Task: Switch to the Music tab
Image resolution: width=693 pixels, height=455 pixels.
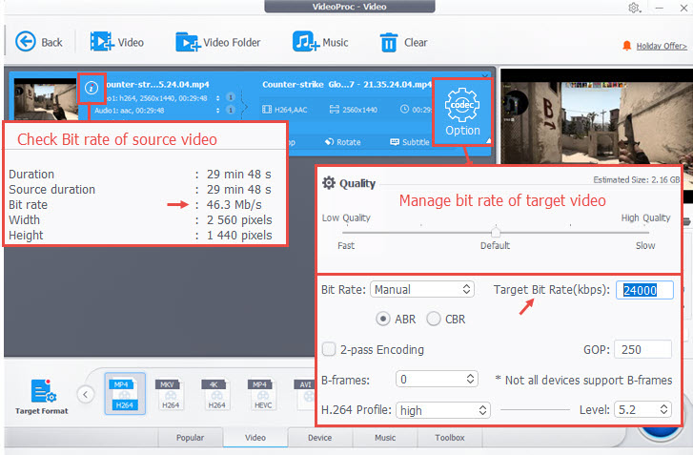Action: [x=385, y=437]
